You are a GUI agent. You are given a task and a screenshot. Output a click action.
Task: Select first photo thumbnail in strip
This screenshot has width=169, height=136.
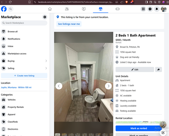tap(57, 135)
